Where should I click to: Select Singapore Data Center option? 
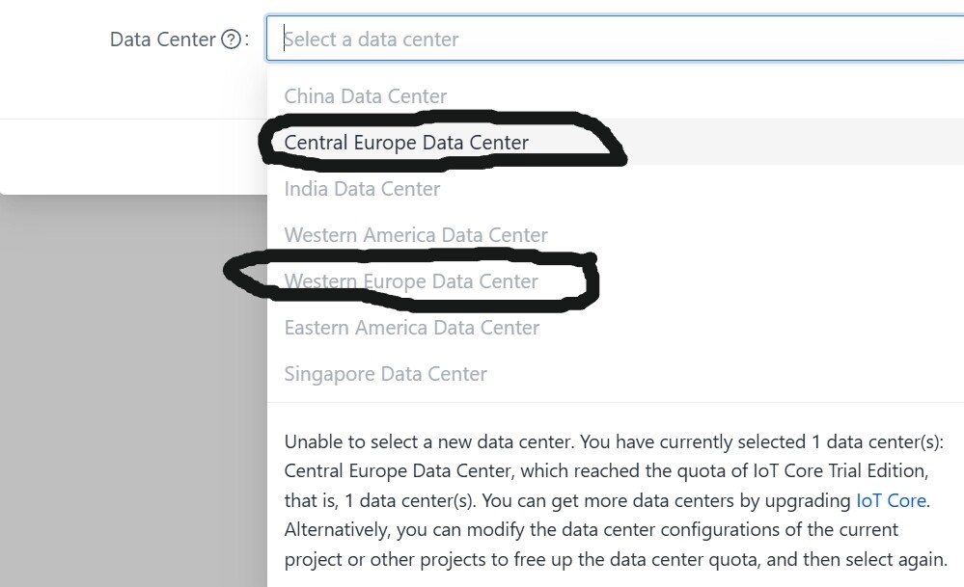(385, 374)
